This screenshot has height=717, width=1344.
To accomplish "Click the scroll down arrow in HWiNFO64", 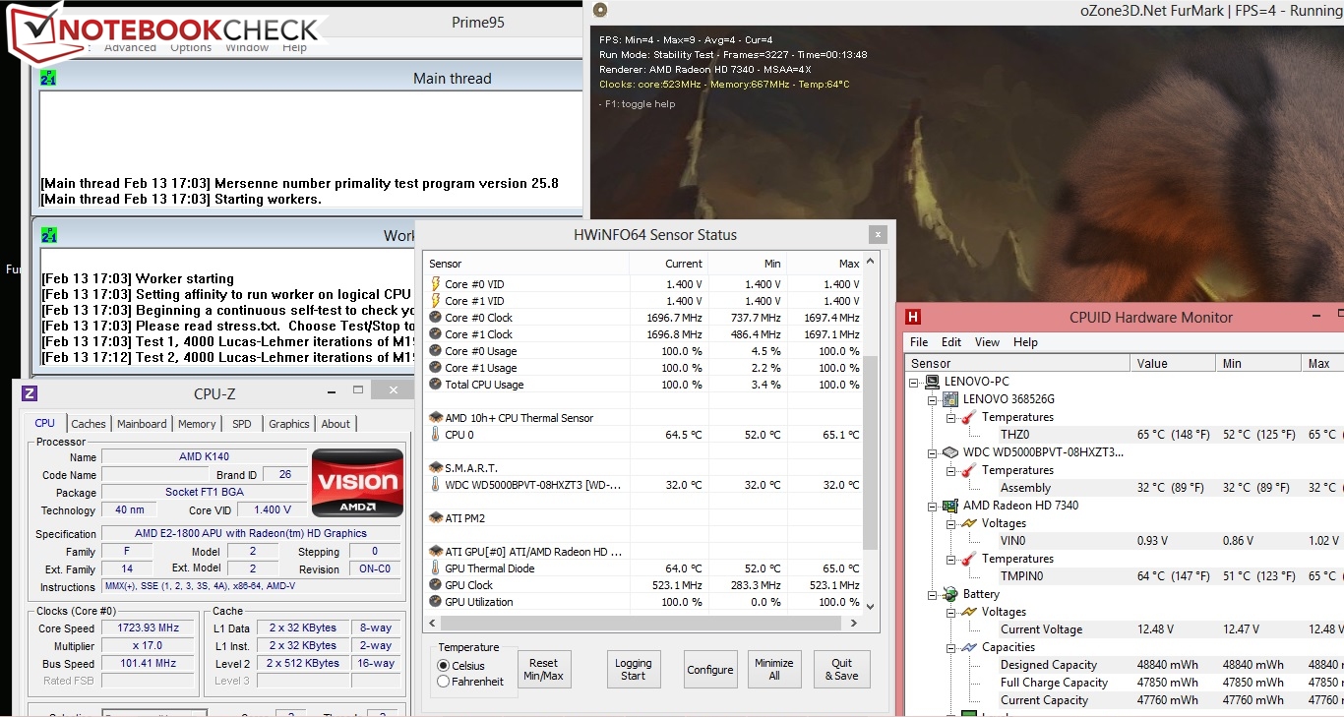I will [870, 607].
